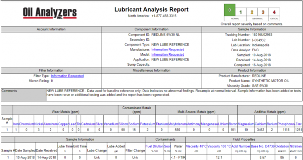Click the Calcium column header
The height and width of the screenshot is (160, 303).
click(x=261, y=124)
